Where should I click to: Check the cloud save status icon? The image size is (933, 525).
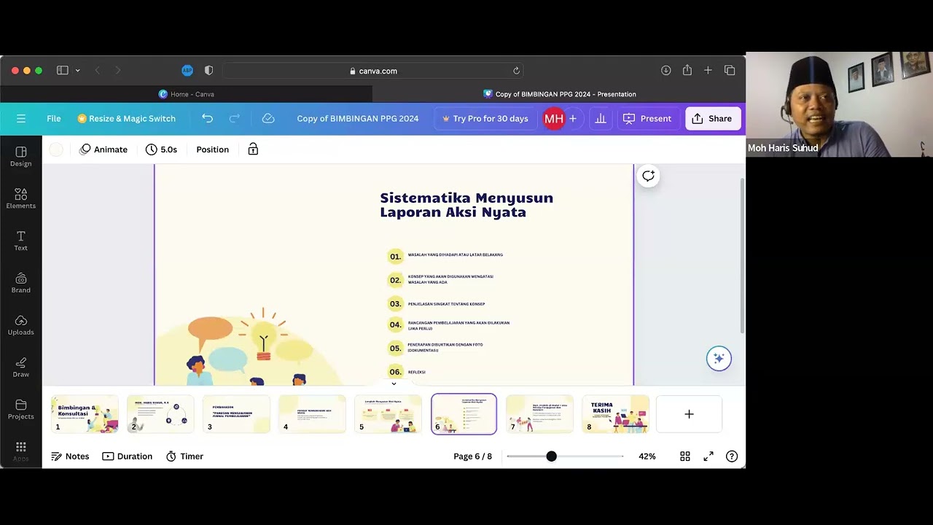coord(268,118)
